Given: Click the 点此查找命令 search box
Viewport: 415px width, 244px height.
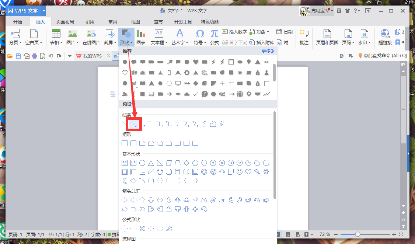Looking at the screenshot, I should [383, 56].
